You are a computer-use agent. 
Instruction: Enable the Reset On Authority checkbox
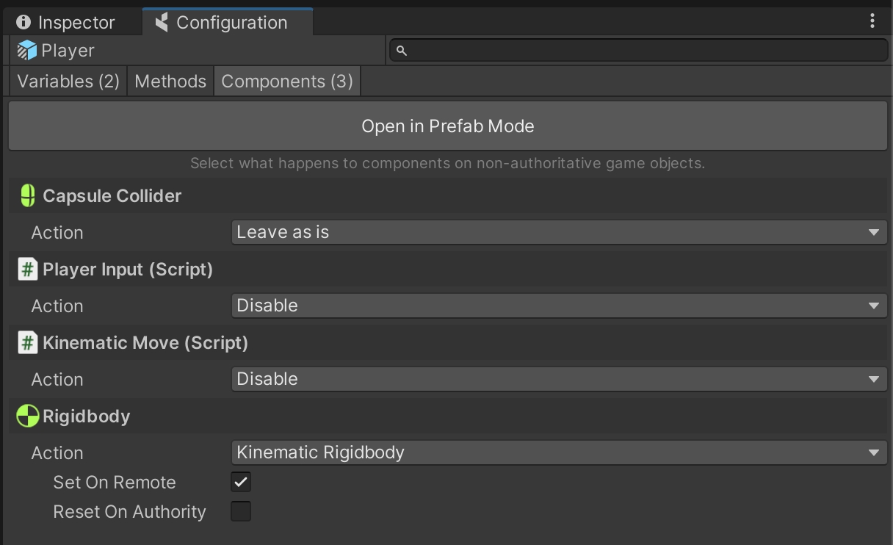point(241,511)
